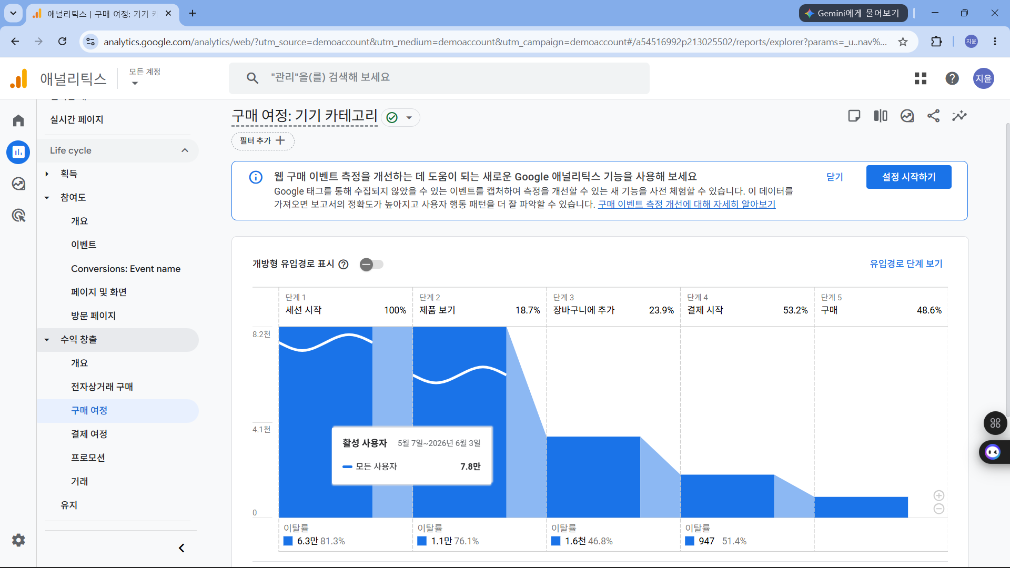Viewport: 1010px width, 568px height.
Task: Open Chrome menu three dots
Action: [x=995, y=42]
